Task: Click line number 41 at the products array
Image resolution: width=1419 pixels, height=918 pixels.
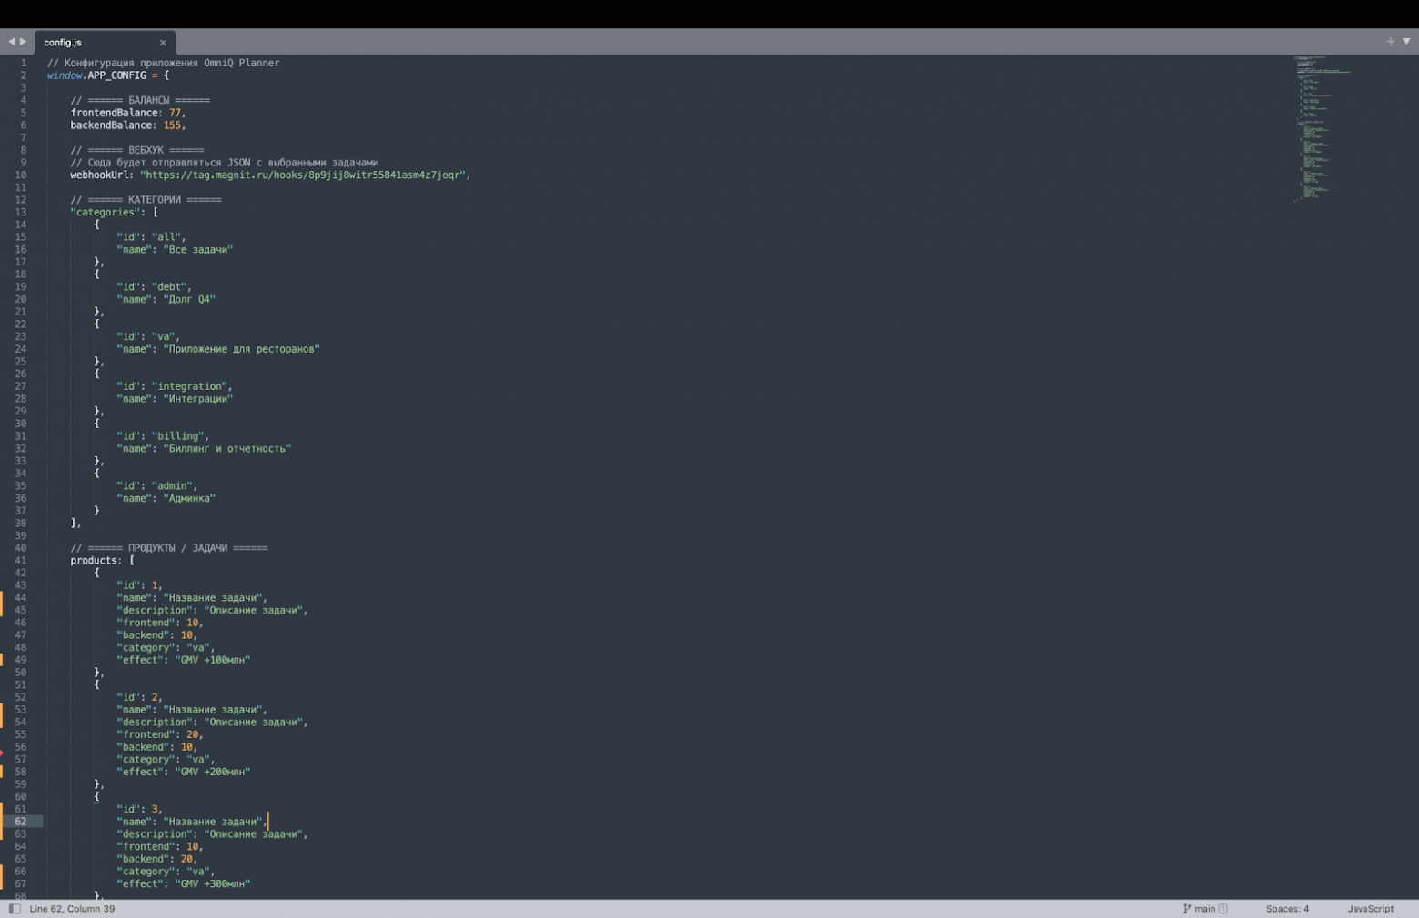Action: point(20,560)
